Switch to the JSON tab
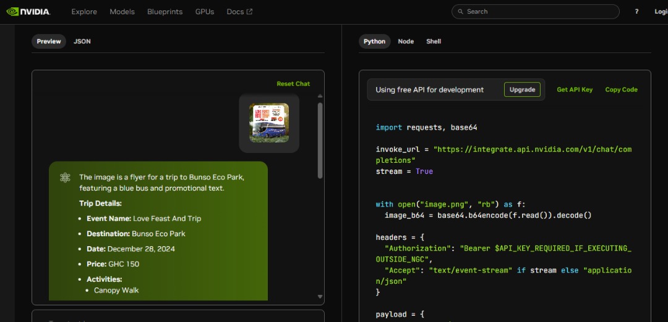 tap(82, 41)
